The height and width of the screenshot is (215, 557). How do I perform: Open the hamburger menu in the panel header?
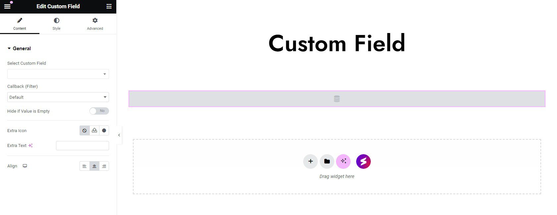pyautogui.click(x=7, y=6)
